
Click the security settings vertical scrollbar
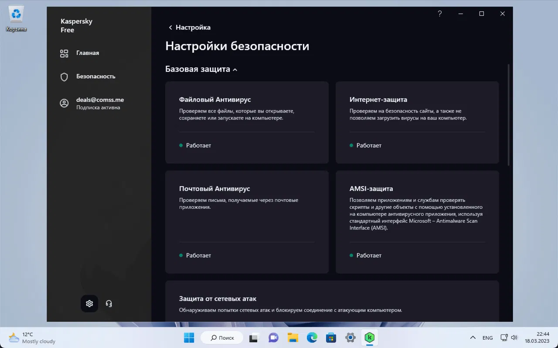pyautogui.click(x=508, y=115)
